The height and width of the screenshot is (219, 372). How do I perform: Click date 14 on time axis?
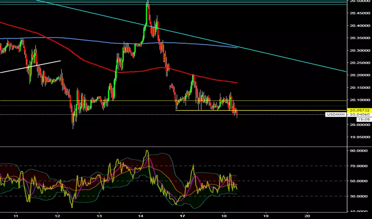pyautogui.click(x=140, y=216)
